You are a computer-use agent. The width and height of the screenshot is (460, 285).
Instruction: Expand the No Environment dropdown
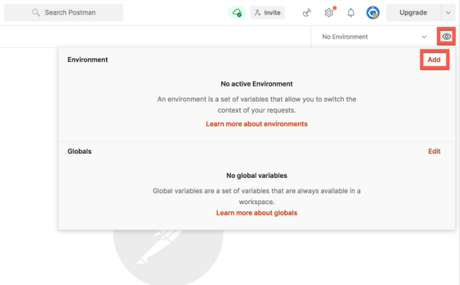pyautogui.click(x=424, y=37)
